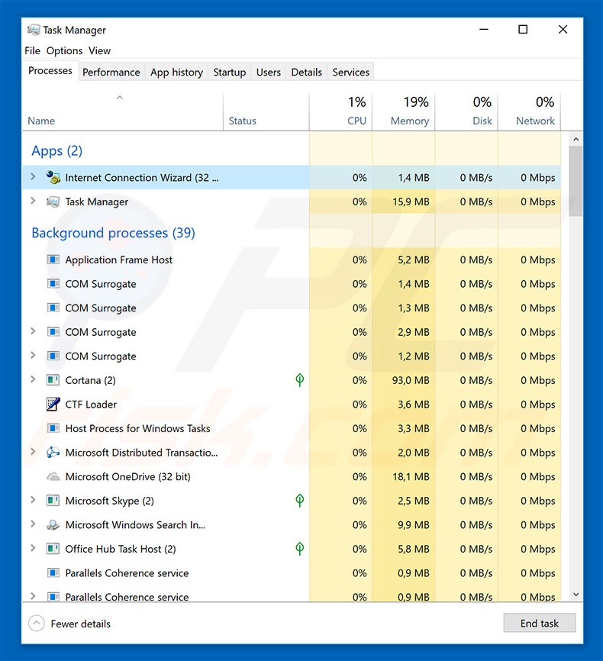
Task: Click the Application Frame Host icon
Action: (53, 260)
